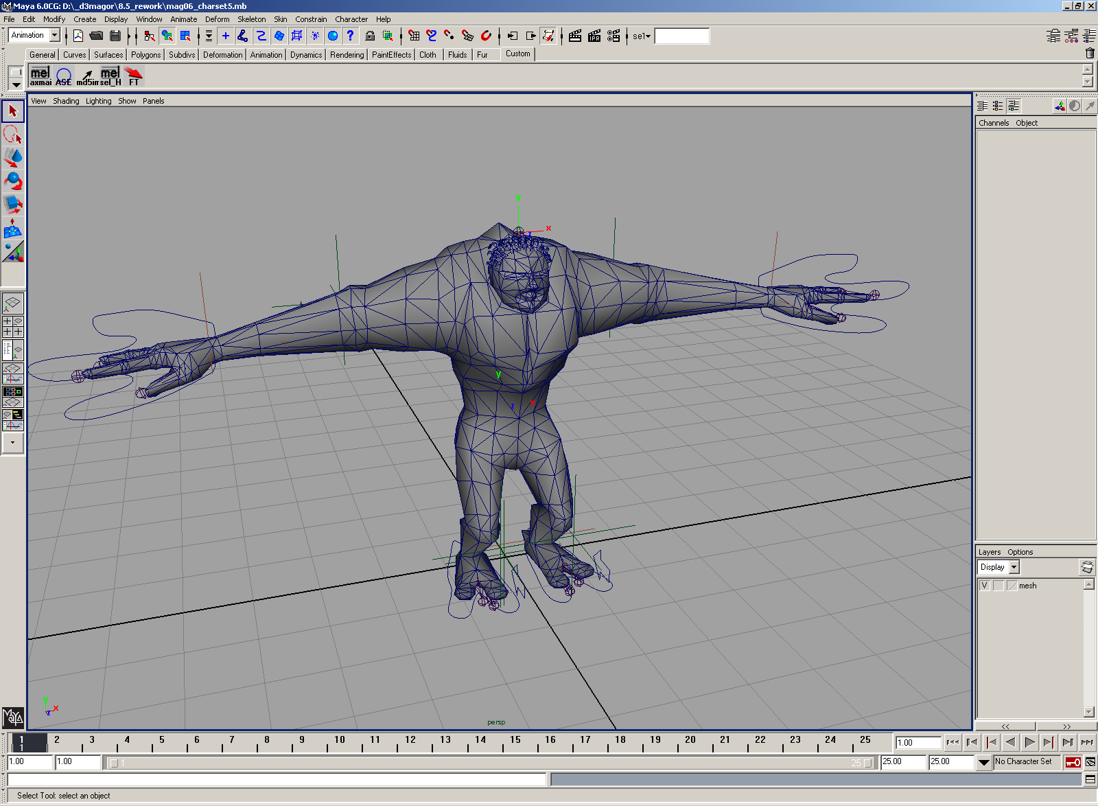The image size is (1098, 806).
Task: Toggle visibility of the mesh layer
Action: 985,586
